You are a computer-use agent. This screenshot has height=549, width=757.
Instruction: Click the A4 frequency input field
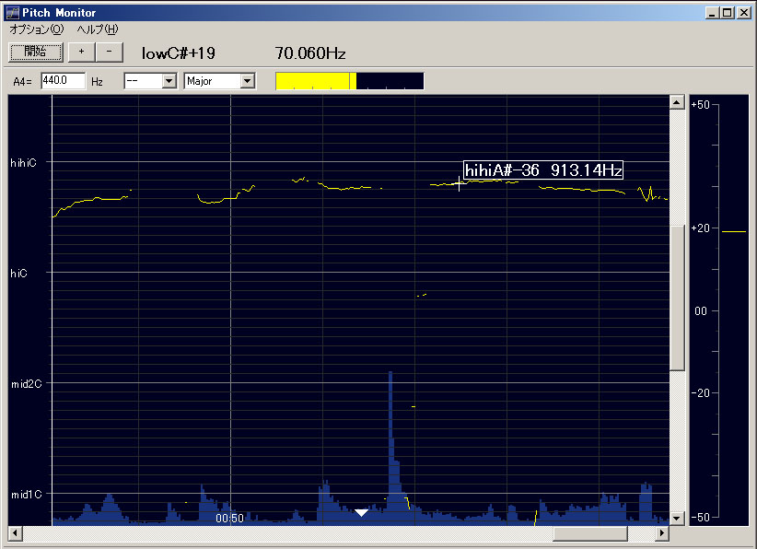63,81
